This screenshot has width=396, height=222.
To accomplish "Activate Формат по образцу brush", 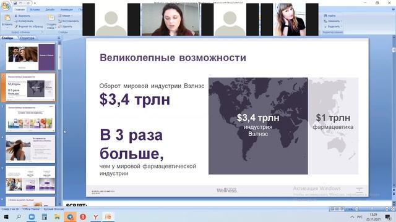I will click(28, 27).
